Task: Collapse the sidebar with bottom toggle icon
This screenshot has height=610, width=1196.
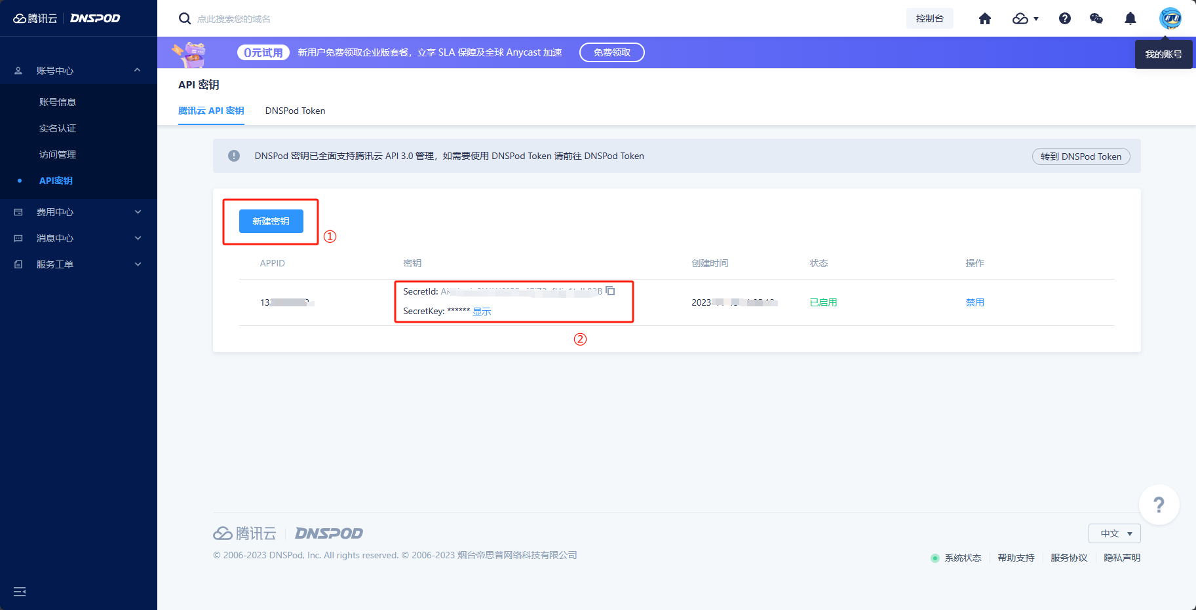Action: coord(20,591)
